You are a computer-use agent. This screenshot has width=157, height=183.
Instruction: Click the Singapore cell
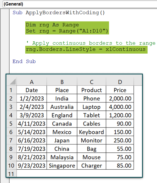[62, 166]
